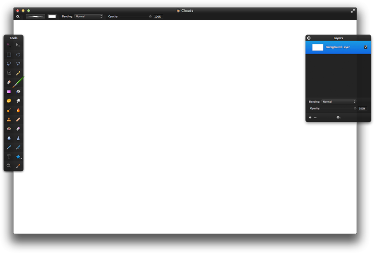
Task: Select the Paint Bucket tool
Action: pos(18,92)
